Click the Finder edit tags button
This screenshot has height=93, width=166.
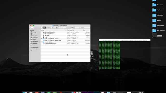(x=65, y=28)
